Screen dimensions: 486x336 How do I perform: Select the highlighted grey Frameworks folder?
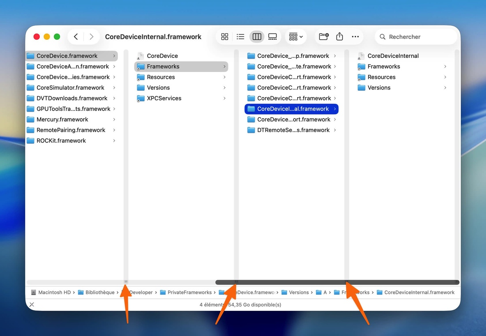click(x=181, y=66)
